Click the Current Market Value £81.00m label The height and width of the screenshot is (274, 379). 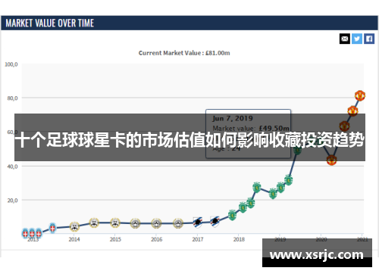184,53
